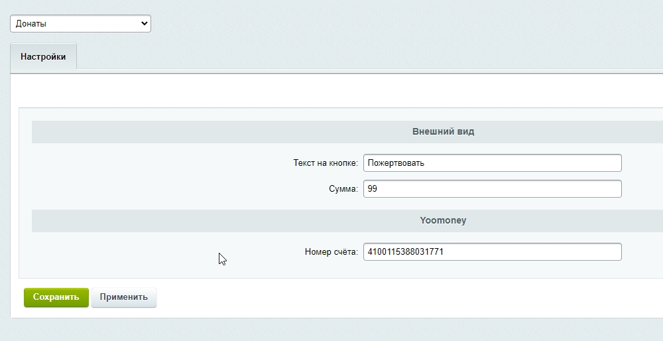Click empty area right of Применить button
Viewport: 663px width, 341px height.
[398, 297]
